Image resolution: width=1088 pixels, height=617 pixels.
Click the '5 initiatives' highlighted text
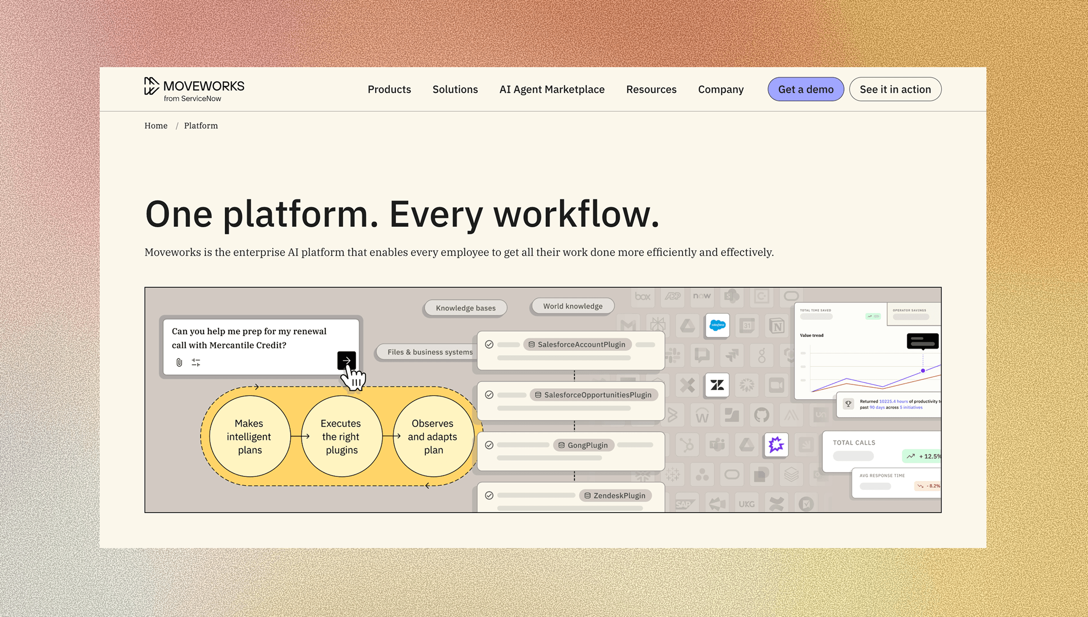pyautogui.click(x=911, y=407)
